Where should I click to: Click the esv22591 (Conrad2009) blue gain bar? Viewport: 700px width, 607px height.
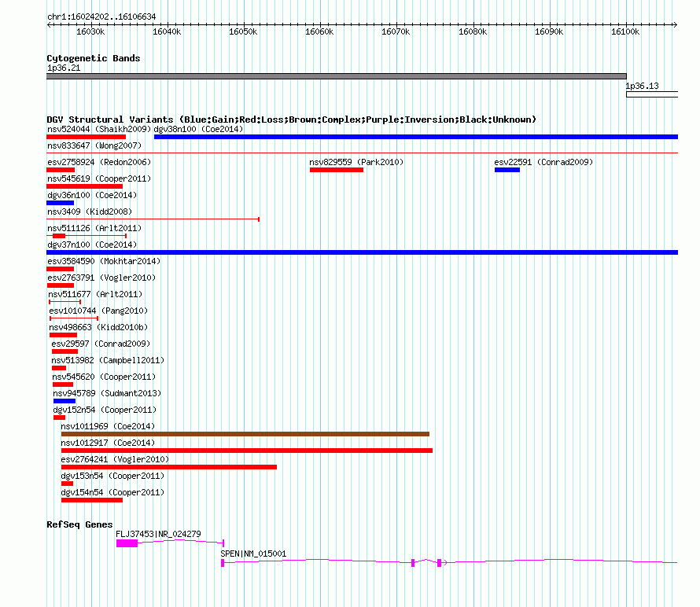pyautogui.click(x=507, y=170)
